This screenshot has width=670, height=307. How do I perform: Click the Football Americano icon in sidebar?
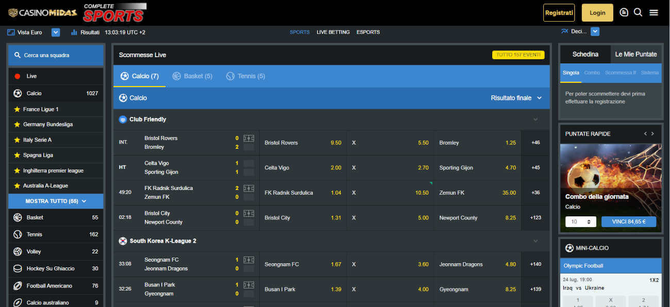pos(18,285)
